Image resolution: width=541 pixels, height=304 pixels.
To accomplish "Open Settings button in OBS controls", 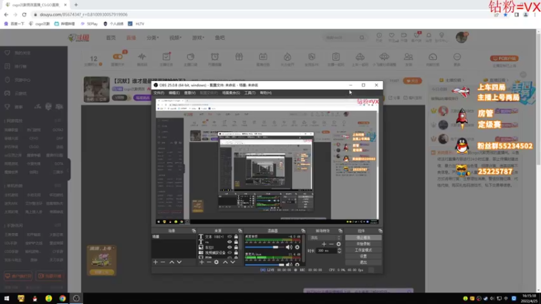I will 363,256.
